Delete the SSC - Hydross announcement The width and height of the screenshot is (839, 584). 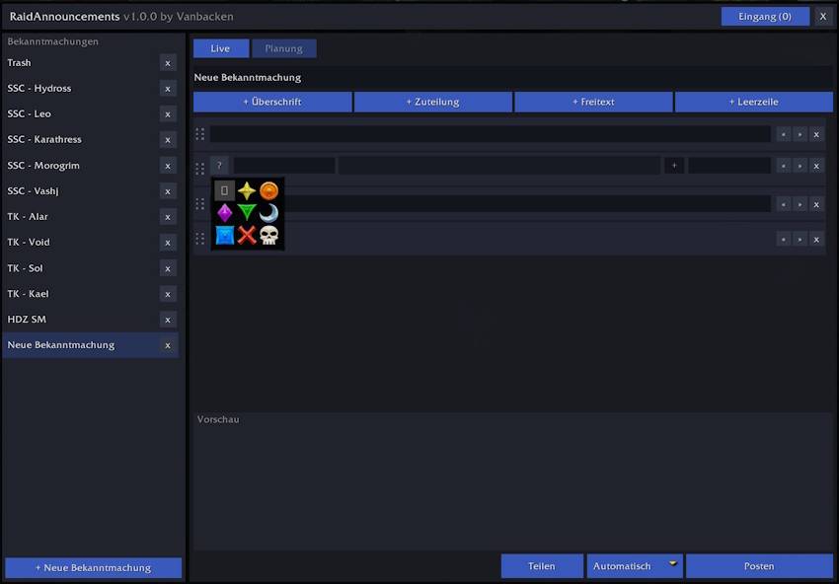click(168, 89)
